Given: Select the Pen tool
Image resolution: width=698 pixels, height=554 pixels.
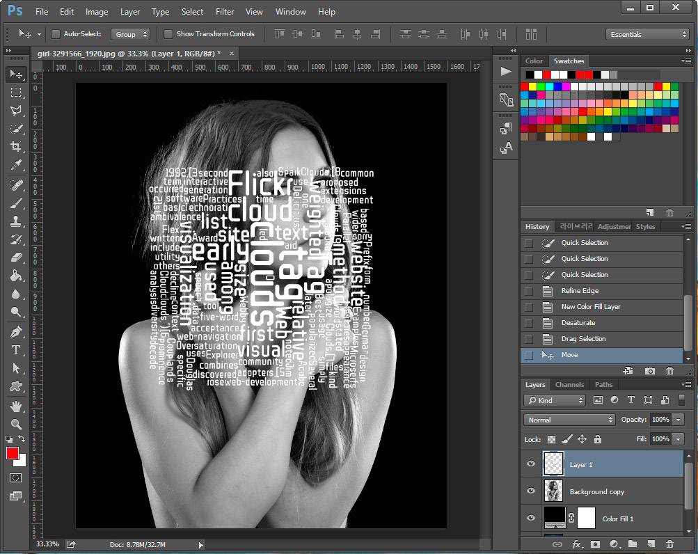Looking at the screenshot, I should (16, 331).
